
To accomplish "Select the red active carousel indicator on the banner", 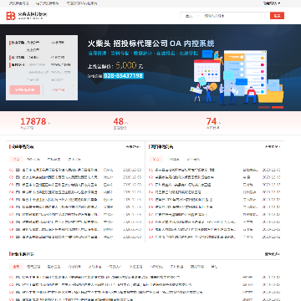I will click(278, 107).
